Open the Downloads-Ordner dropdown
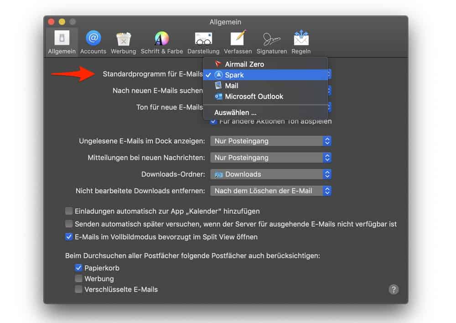The image size is (456, 323). pos(270,174)
